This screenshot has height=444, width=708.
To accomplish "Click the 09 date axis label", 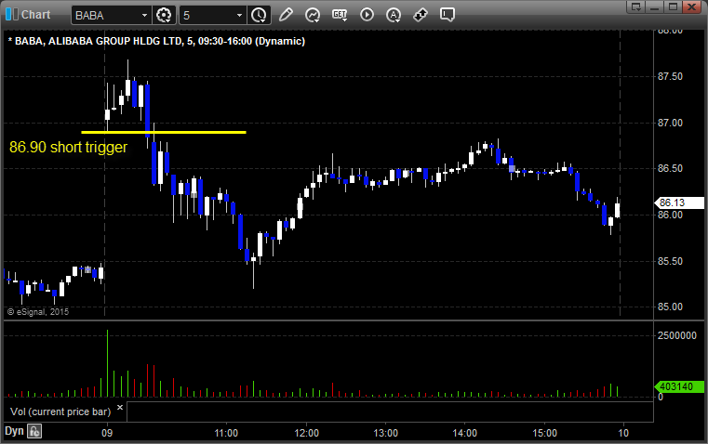I will coord(107,433).
